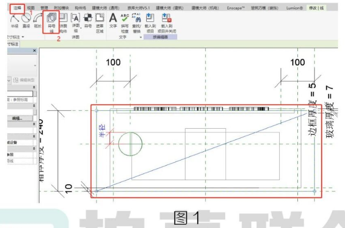This screenshot has width=345, height=228.
Task: Open the 详图组 split-button dropdown arrow
Action: 81,28
